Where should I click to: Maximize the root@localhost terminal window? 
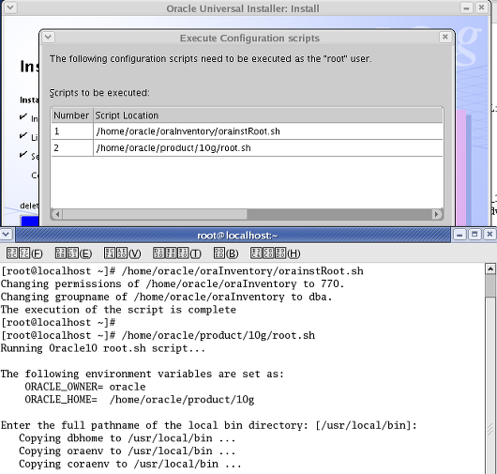click(474, 235)
